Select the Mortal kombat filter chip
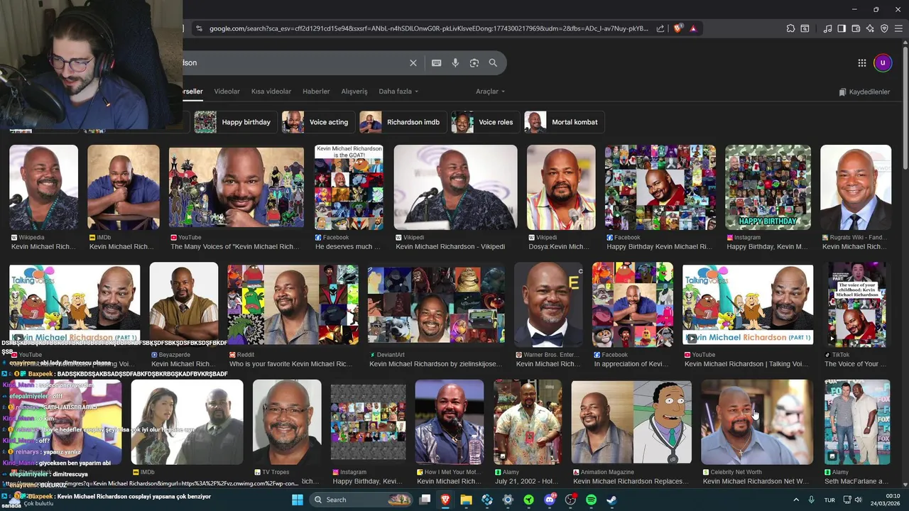 (564, 122)
